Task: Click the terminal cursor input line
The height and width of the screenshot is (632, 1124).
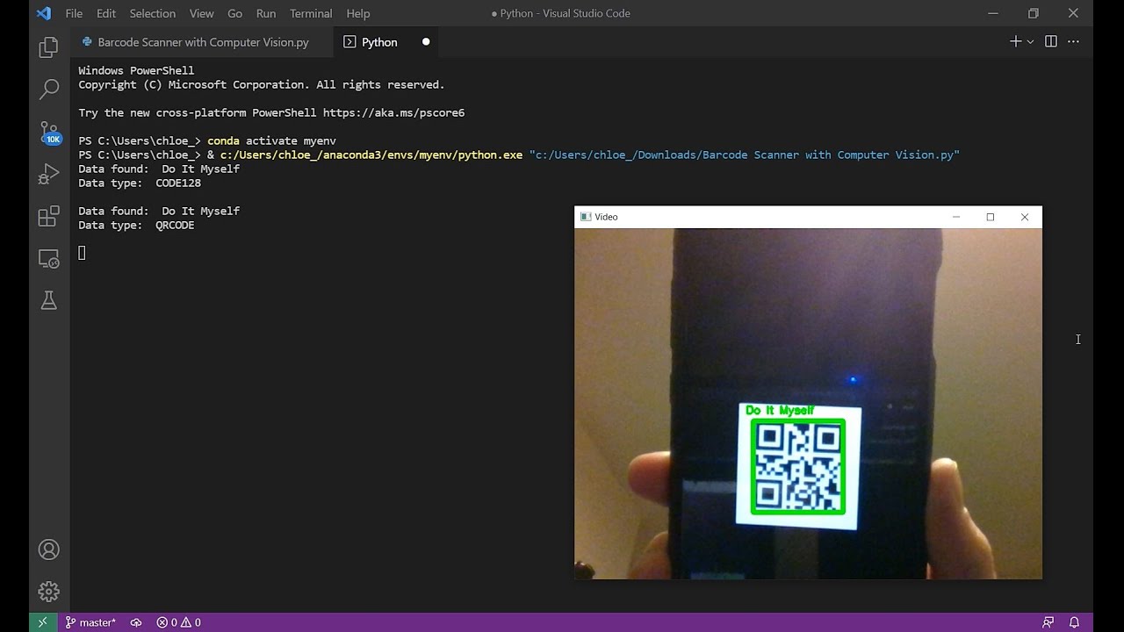Action: pos(82,253)
